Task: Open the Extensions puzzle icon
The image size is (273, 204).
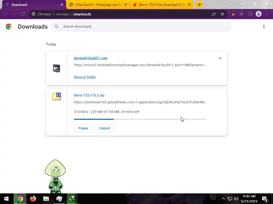Action: click(x=242, y=14)
